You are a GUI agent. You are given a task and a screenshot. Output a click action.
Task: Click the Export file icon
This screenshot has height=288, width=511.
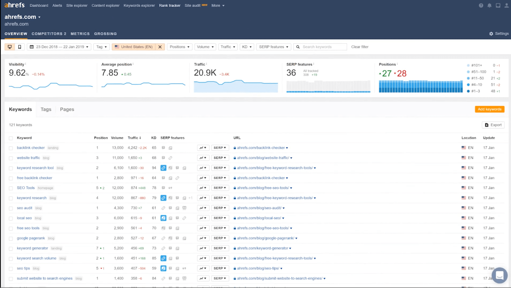(x=486, y=125)
